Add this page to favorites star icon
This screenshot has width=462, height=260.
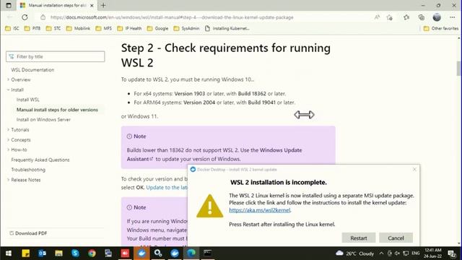[390, 17]
